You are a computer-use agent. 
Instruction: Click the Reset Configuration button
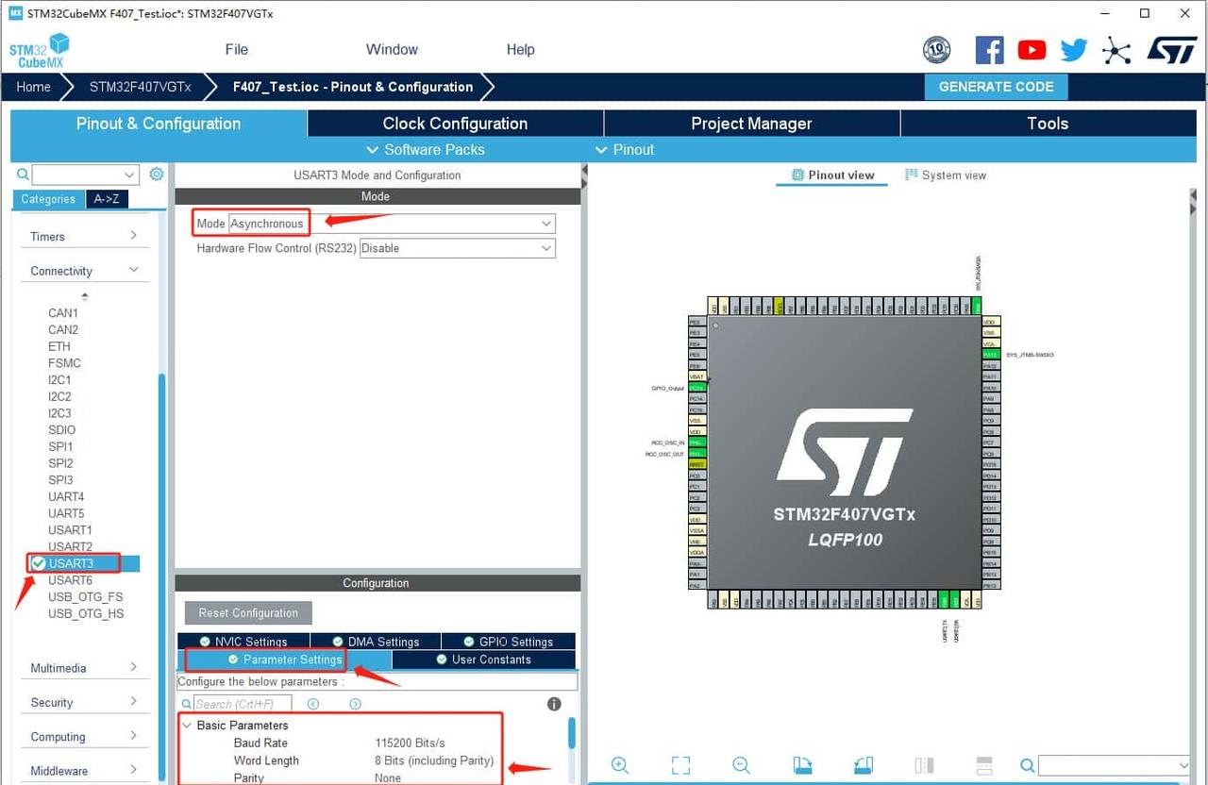pyautogui.click(x=247, y=612)
